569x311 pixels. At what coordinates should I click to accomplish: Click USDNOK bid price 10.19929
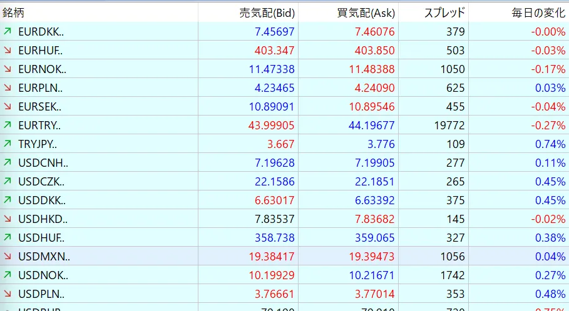click(x=272, y=275)
